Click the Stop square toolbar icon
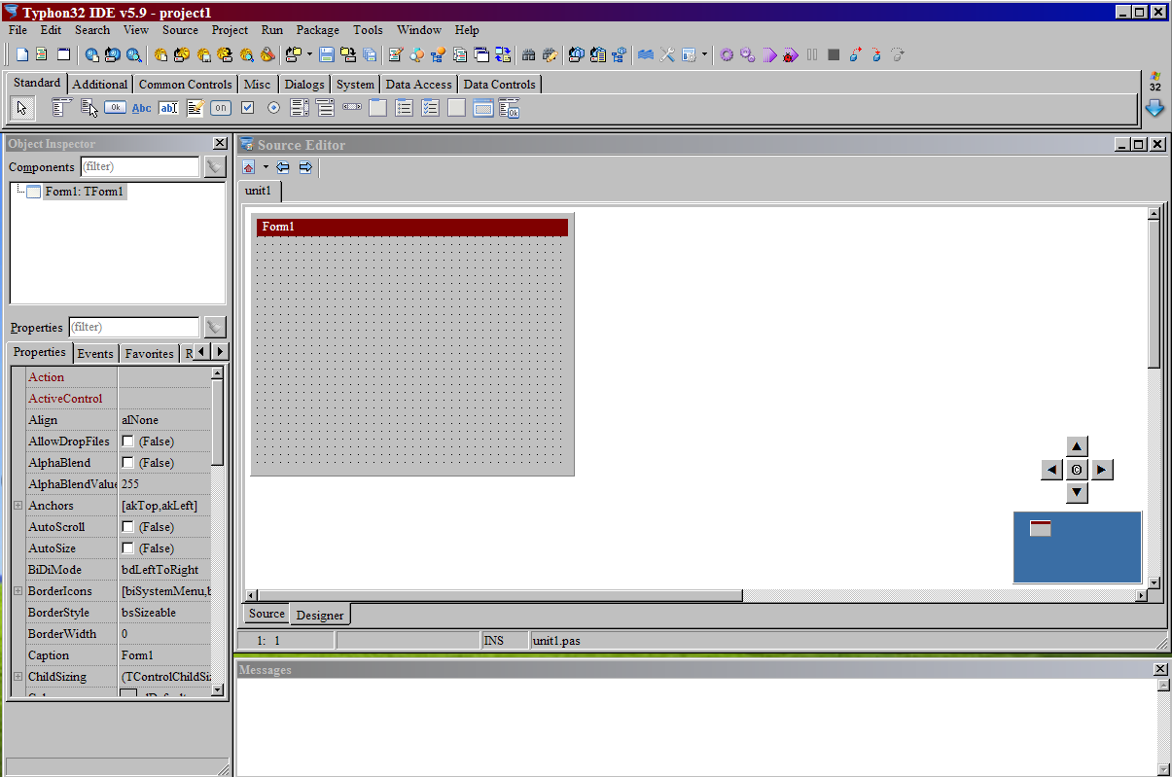This screenshot has width=1172, height=777. tap(834, 54)
